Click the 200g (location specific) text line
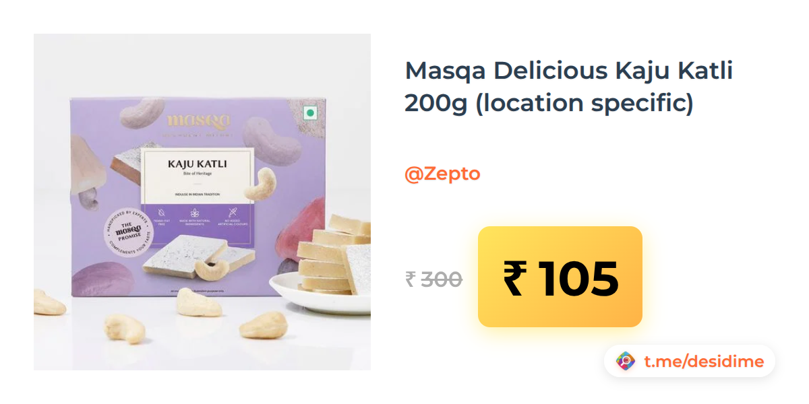809x404 pixels. [549, 103]
